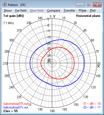Open the Transfer menu
Viewport: 104px width, 115px height.
tap(69, 11)
